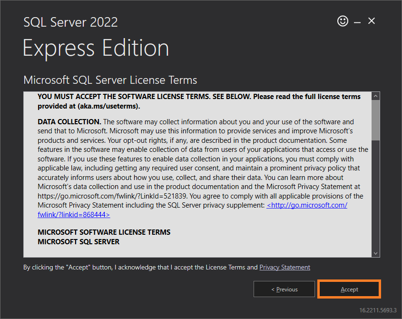Click the scrollbar down arrow
The width and height of the screenshot is (402, 319).
(x=375, y=253)
